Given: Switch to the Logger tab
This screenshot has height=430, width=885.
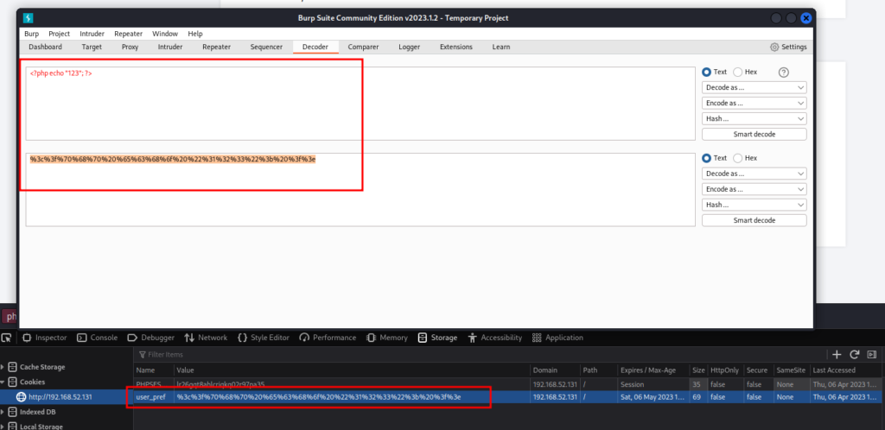Looking at the screenshot, I should click(x=409, y=47).
